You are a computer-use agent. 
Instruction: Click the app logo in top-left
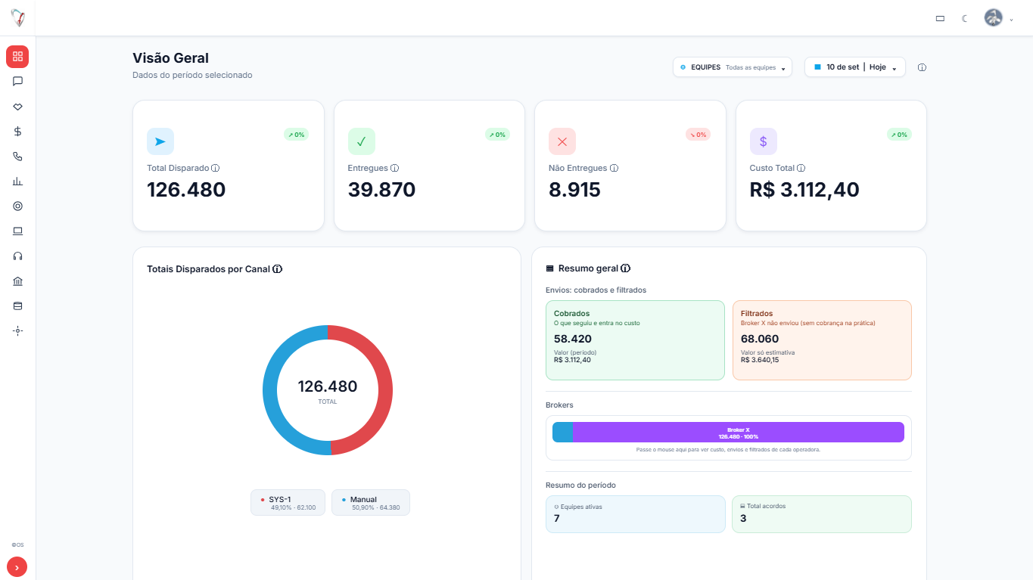[x=17, y=17]
